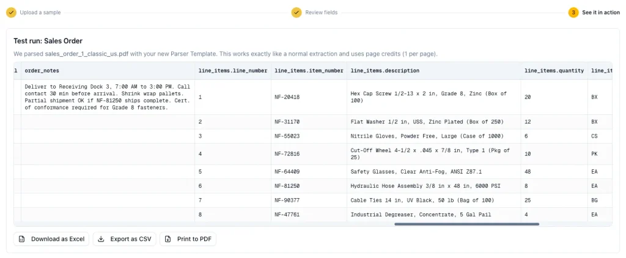Select the order notes delivery text cell
626x258 pixels.
point(108,97)
